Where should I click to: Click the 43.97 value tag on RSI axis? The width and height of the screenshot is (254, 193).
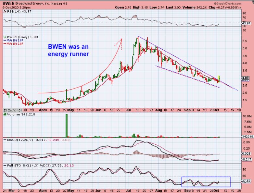point(246,24)
